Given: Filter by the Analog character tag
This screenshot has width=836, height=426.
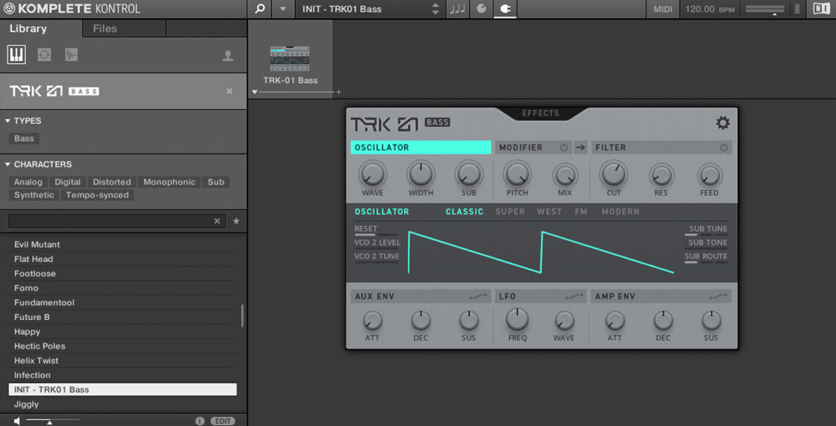Looking at the screenshot, I should 28,182.
